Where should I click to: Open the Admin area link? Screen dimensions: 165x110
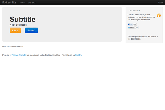click(x=160, y=2)
